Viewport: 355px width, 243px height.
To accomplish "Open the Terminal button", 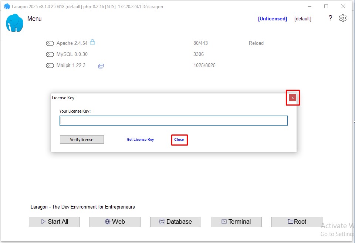I will 236,222.
